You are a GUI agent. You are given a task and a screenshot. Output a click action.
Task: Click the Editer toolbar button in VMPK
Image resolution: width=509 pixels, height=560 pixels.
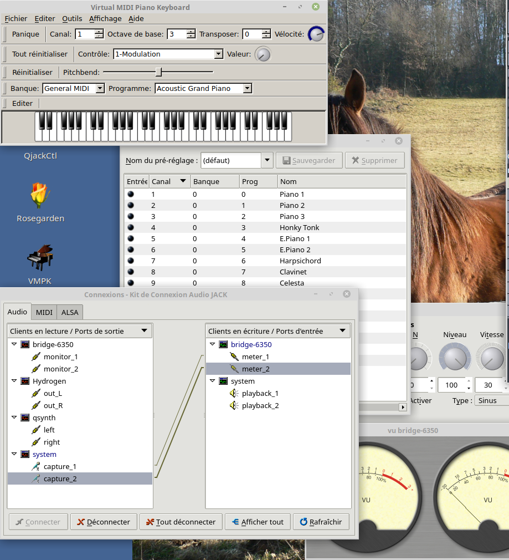coord(23,103)
